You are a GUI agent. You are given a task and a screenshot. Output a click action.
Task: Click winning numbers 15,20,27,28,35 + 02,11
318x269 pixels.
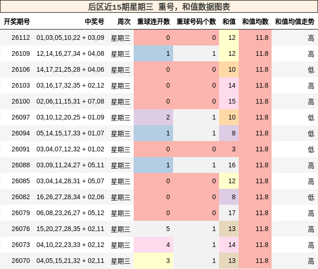tap(70, 229)
